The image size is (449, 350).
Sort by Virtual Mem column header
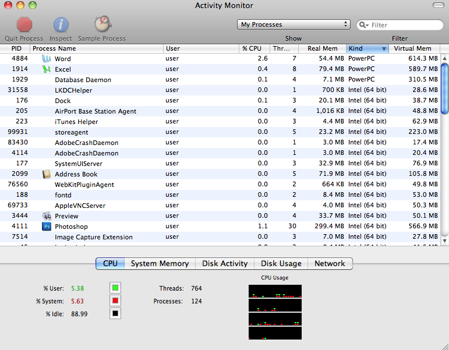click(x=415, y=48)
